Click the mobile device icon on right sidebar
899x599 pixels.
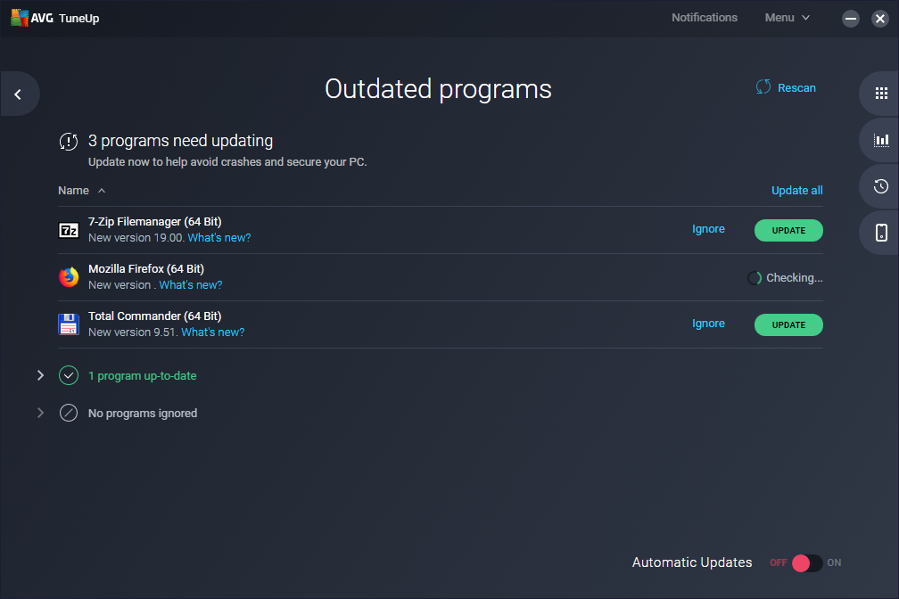click(x=881, y=233)
